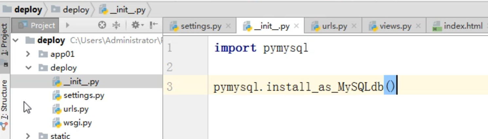Open the Project panel gear settings

tap(137, 25)
